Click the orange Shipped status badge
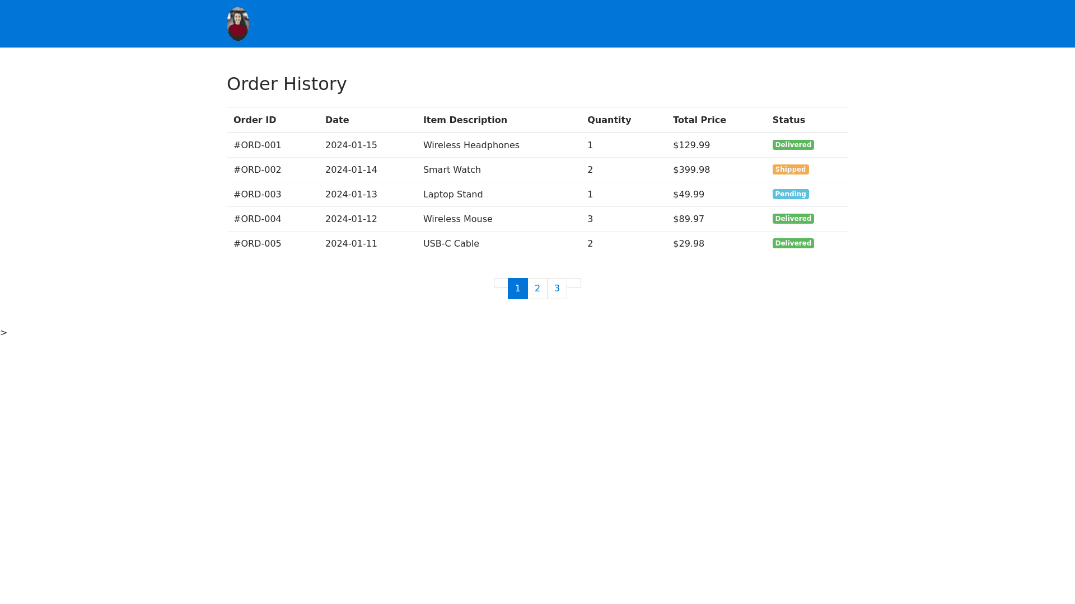Viewport: 1075px width, 604px height. click(790, 169)
